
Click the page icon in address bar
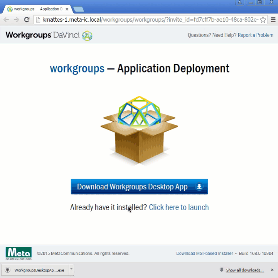pos(38,20)
